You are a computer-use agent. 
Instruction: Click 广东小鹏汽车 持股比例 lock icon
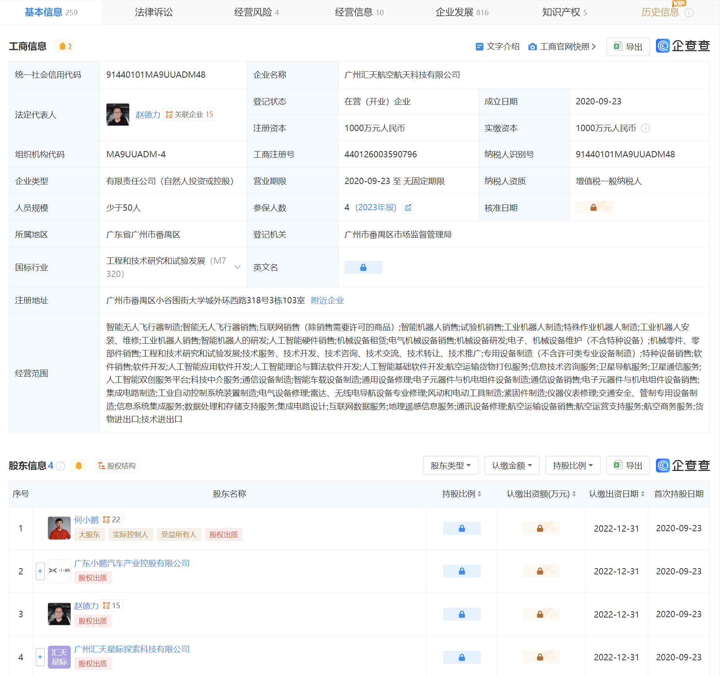pos(462,571)
